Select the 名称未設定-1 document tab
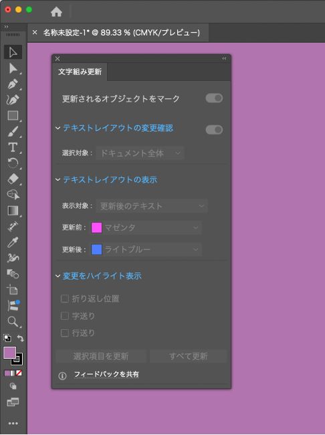 (x=122, y=33)
